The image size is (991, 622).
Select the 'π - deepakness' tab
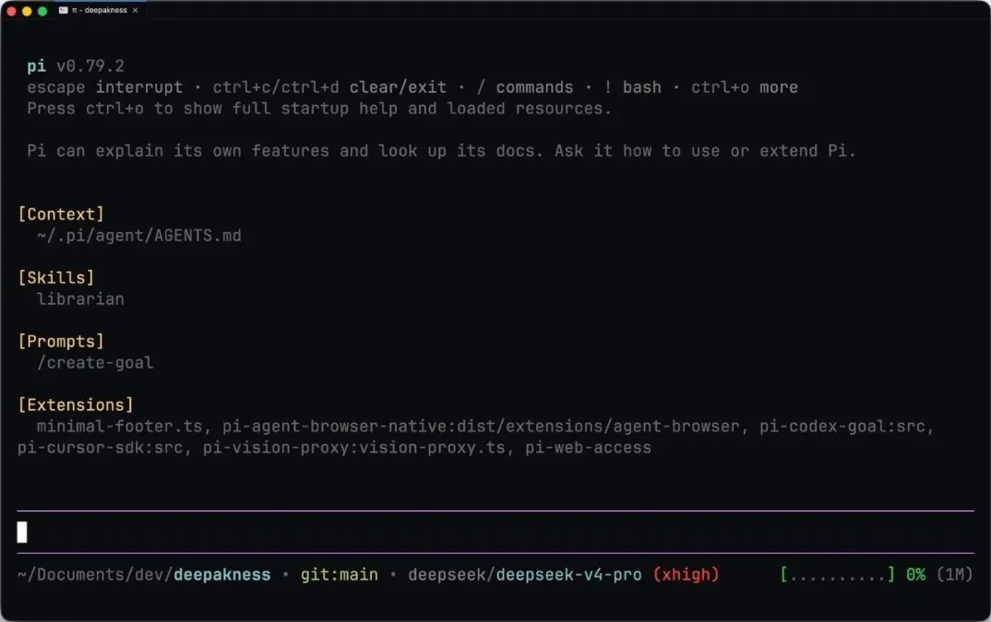tap(99, 10)
